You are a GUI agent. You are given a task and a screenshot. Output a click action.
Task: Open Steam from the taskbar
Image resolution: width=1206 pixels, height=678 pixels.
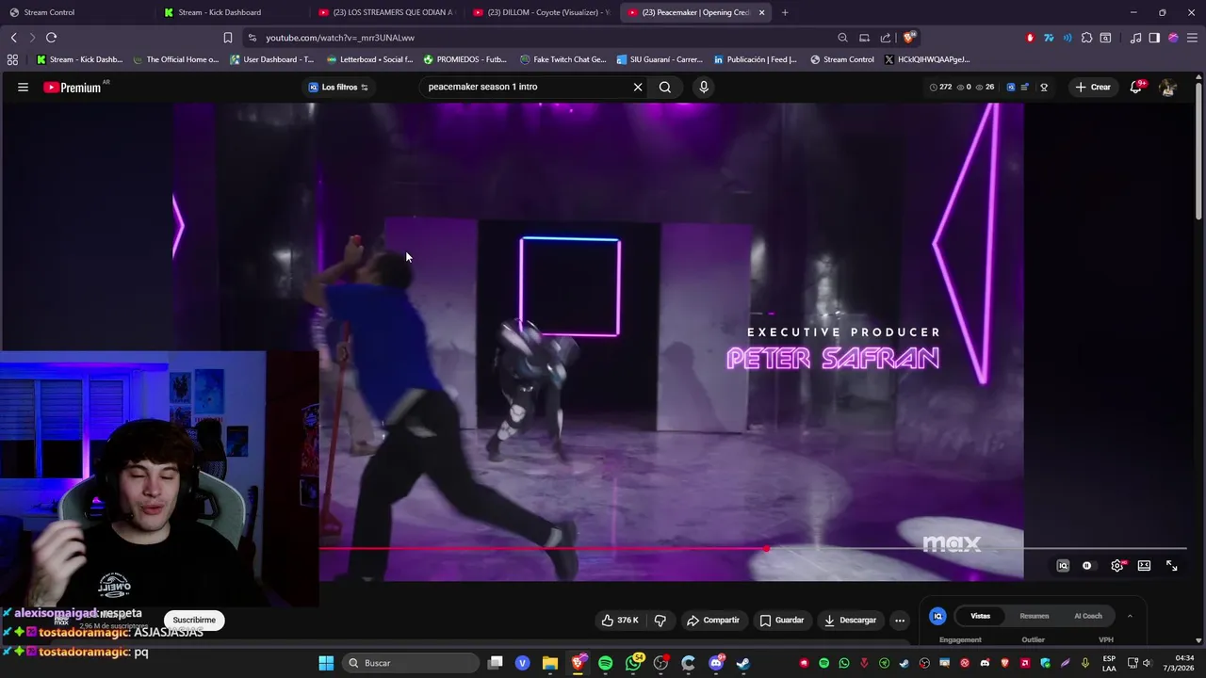coord(743,663)
